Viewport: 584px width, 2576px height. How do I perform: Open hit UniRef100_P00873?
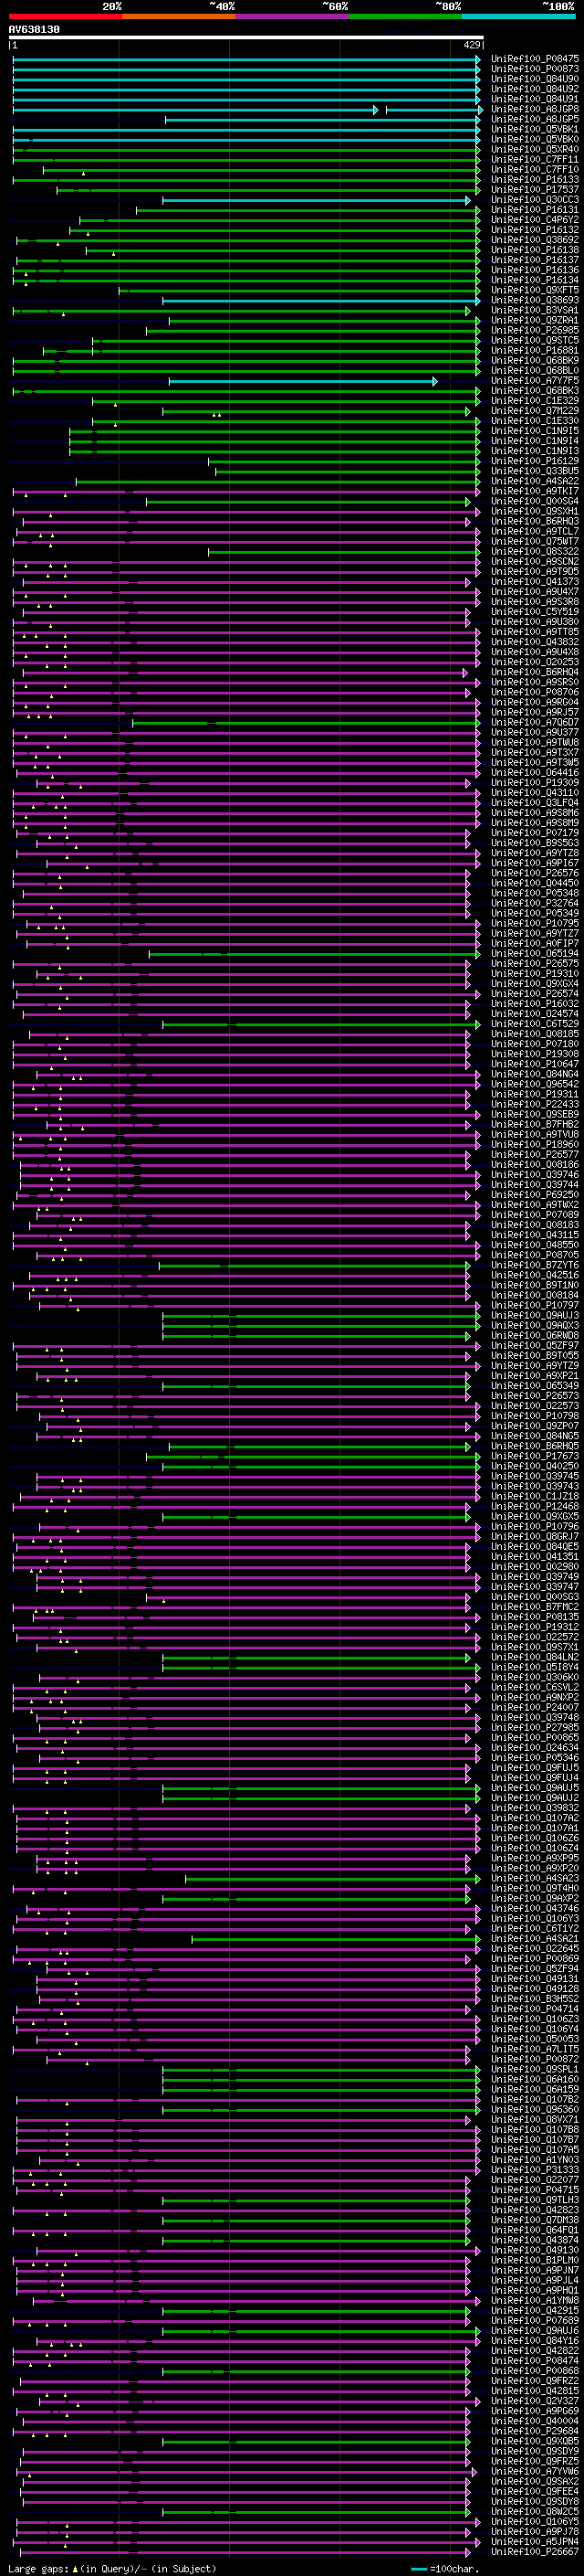(x=535, y=69)
